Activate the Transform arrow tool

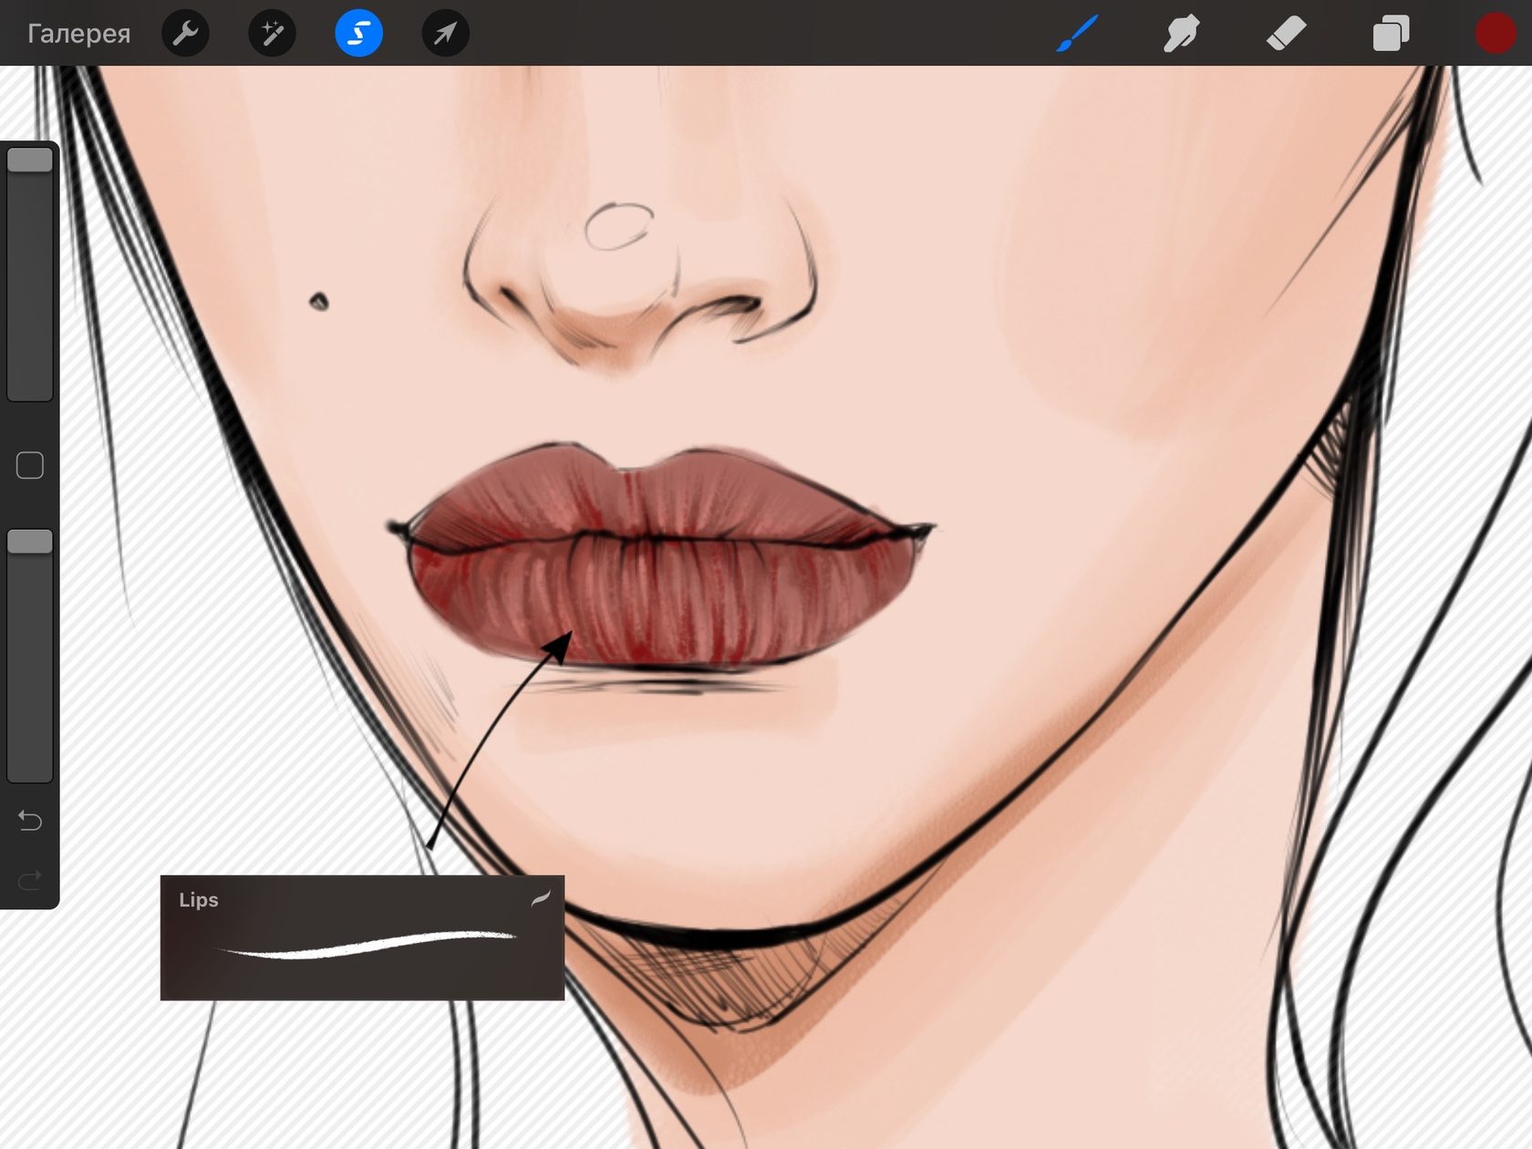click(x=445, y=34)
